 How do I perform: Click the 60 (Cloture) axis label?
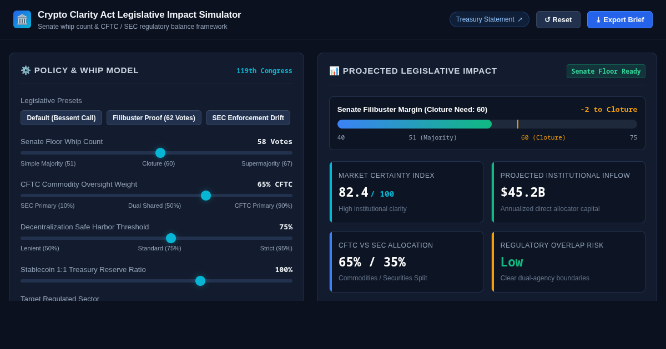point(543,138)
